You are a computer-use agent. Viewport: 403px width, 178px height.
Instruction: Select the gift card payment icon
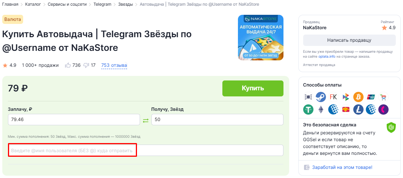[346, 110]
